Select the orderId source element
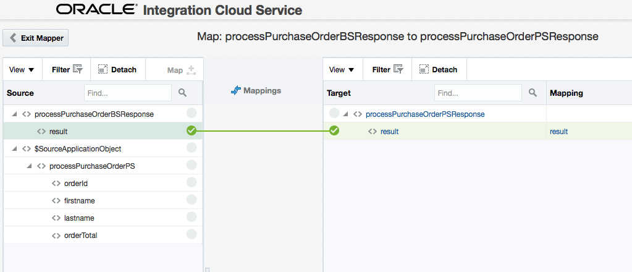Viewport: 632px width, 272px height. (x=76, y=184)
